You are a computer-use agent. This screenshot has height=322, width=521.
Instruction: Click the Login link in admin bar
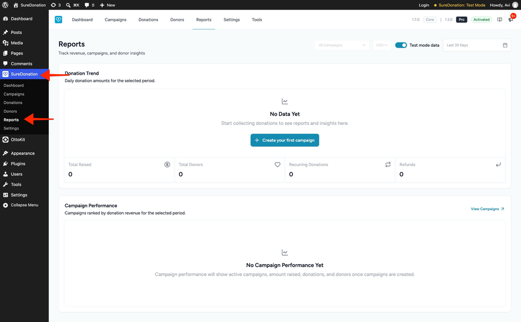(424, 5)
